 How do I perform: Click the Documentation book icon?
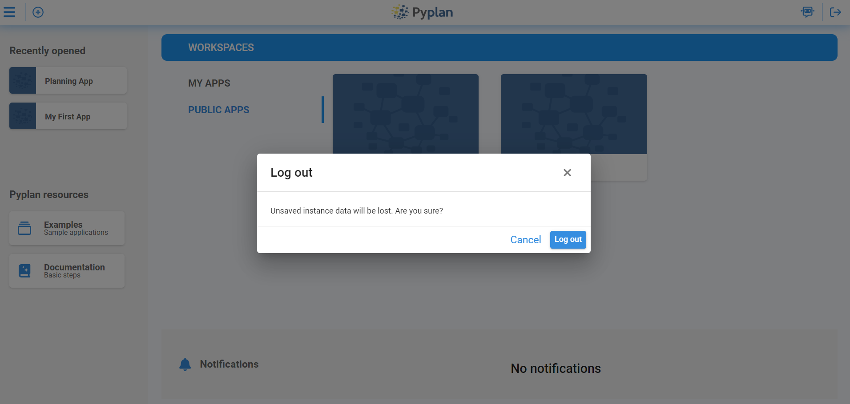click(25, 271)
